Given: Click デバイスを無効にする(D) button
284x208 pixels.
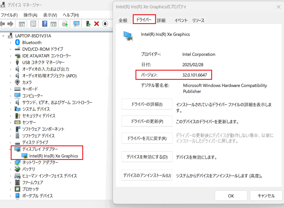Looking at the screenshot, I should [x=147, y=157].
